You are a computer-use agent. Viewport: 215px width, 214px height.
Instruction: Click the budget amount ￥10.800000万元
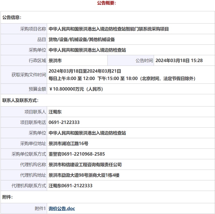(x=76, y=89)
